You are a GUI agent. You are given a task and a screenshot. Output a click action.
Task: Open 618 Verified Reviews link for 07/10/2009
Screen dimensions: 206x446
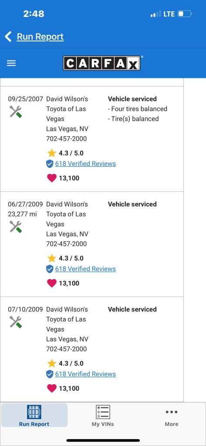(x=85, y=374)
